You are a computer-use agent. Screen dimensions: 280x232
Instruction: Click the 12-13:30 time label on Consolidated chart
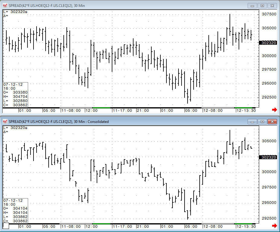click(246, 227)
